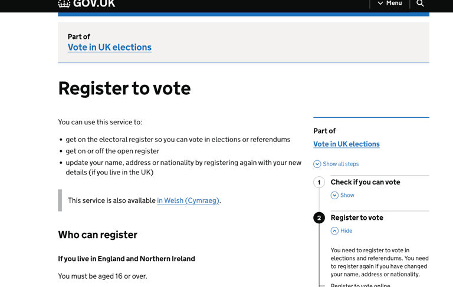Click the GOV.UK crown logo

[64, 4]
